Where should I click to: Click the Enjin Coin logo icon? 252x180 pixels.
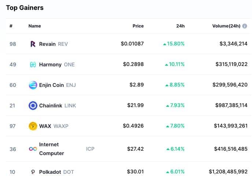33,85
